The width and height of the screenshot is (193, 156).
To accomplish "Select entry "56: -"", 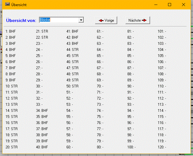I will coord(70,123).
